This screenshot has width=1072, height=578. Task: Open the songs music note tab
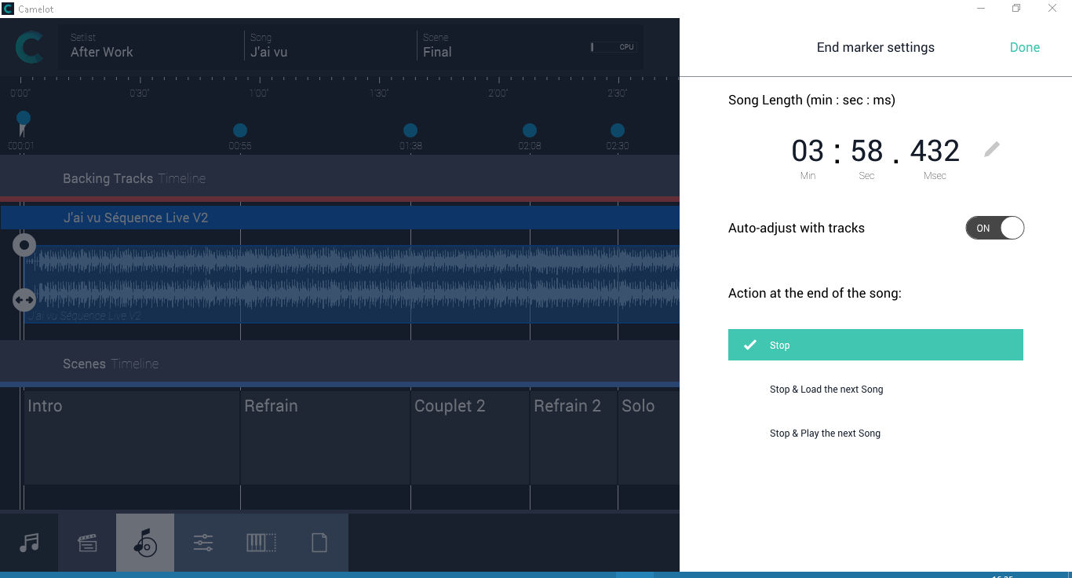[x=29, y=543]
